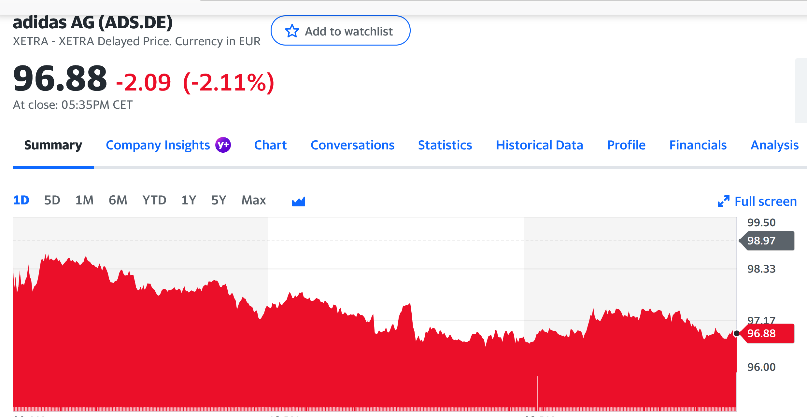Select the Summary tab
Screen dimensions: 807x417
[53, 145]
